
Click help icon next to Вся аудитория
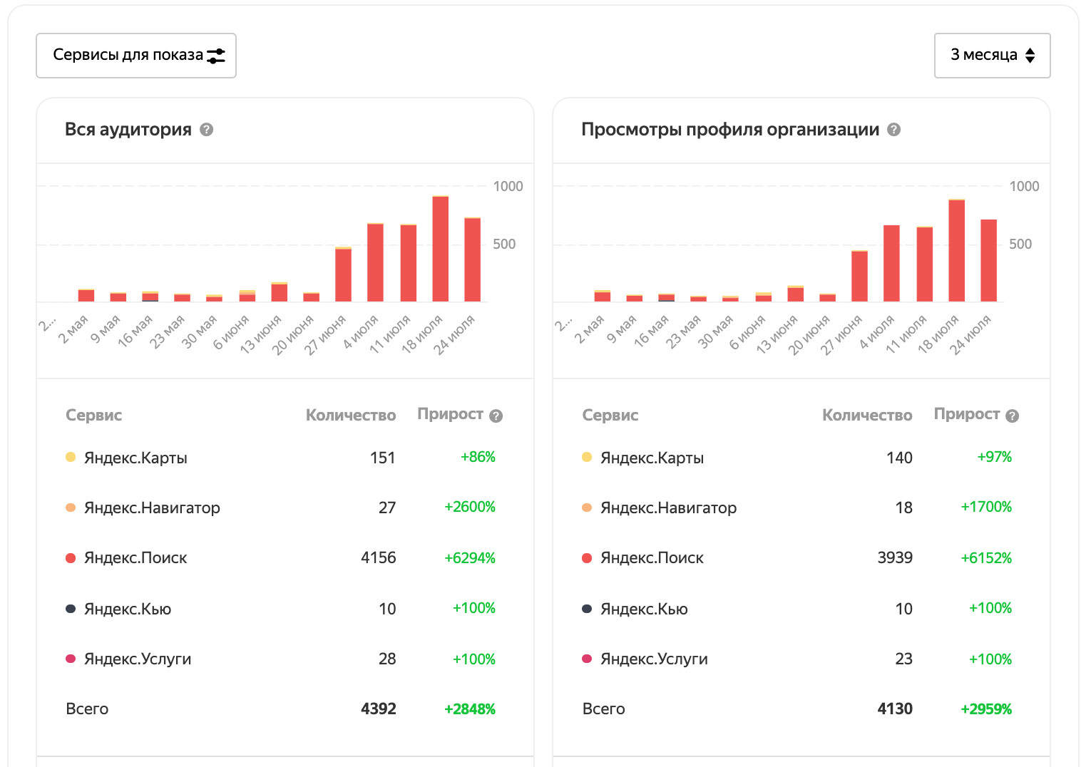[207, 130]
